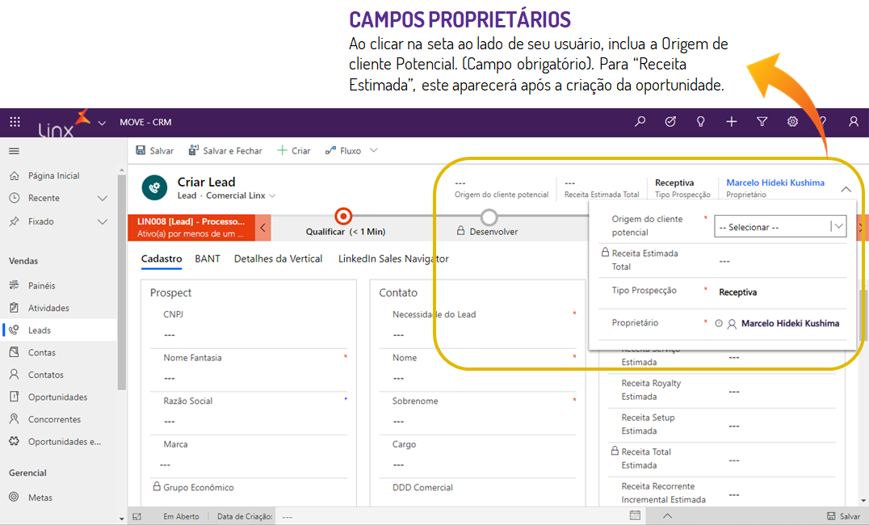
Task: Open the settings gear icon
Action: pos(792,121)
